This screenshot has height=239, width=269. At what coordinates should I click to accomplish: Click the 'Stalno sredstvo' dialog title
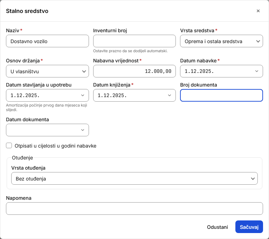point(27,11)
